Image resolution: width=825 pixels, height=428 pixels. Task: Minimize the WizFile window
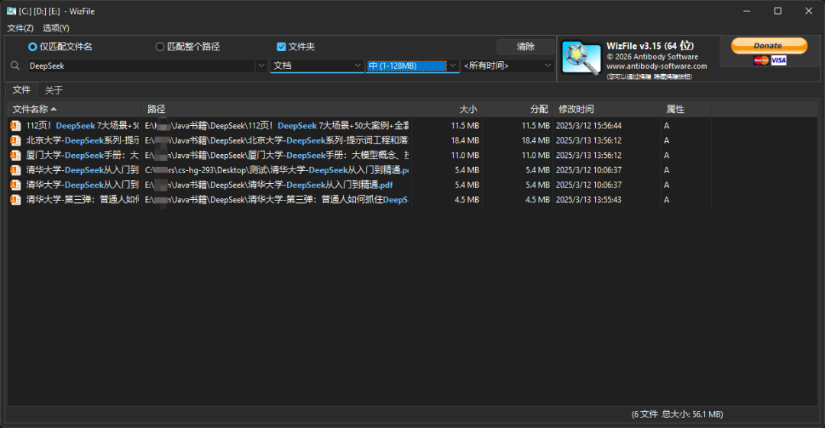746,11
